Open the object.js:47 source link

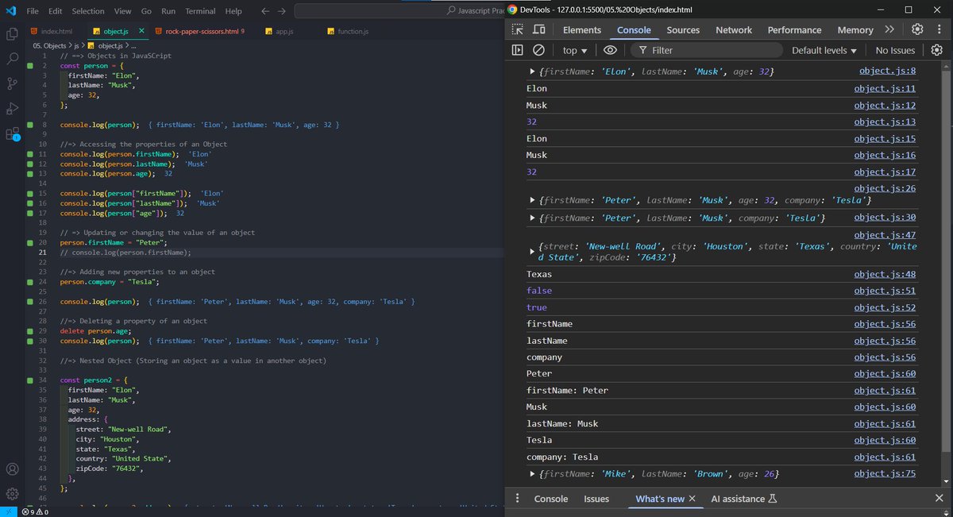[x=885, y=235]
